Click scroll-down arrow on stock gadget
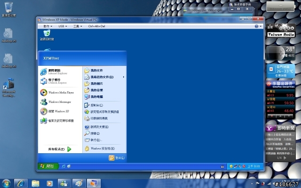This screenshot has height=188, width=301. [x=289, y=116]
